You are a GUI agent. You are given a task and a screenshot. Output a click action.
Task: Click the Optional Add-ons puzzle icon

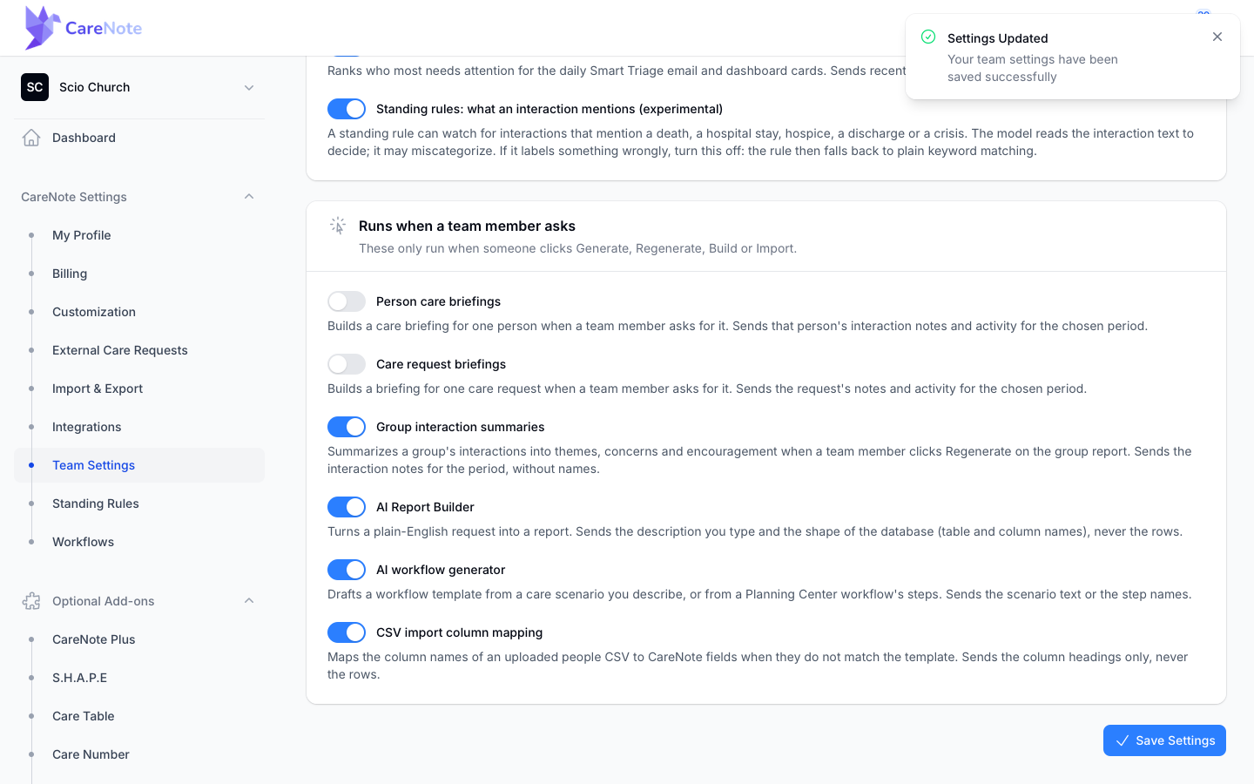(x=31, y=601)
